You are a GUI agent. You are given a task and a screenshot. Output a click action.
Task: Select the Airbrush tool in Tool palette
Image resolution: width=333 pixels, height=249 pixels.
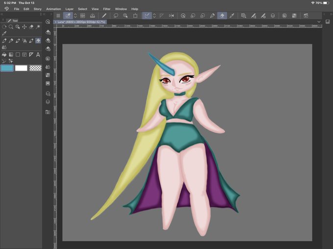coord(24,41)
